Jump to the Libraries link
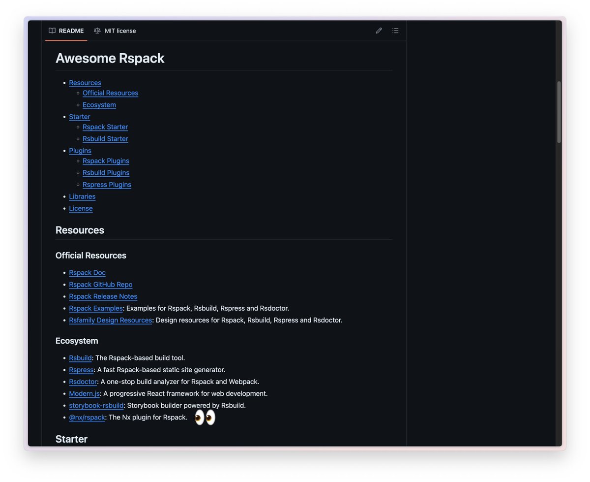Screen dimensions: 590x482 pyautogui.click(x=82, y=196)
